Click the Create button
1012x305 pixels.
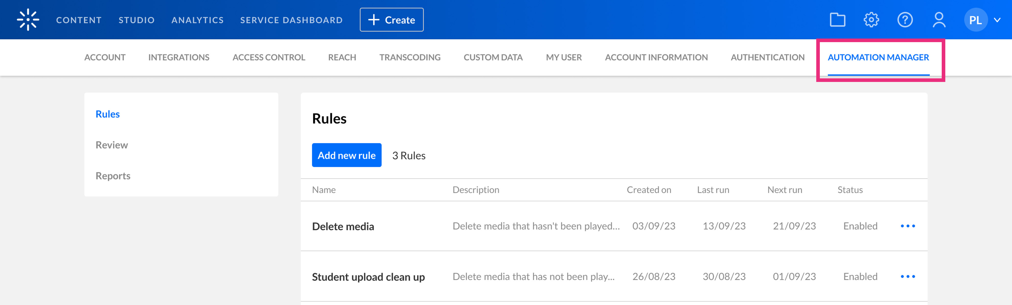[x=391, y=20]
